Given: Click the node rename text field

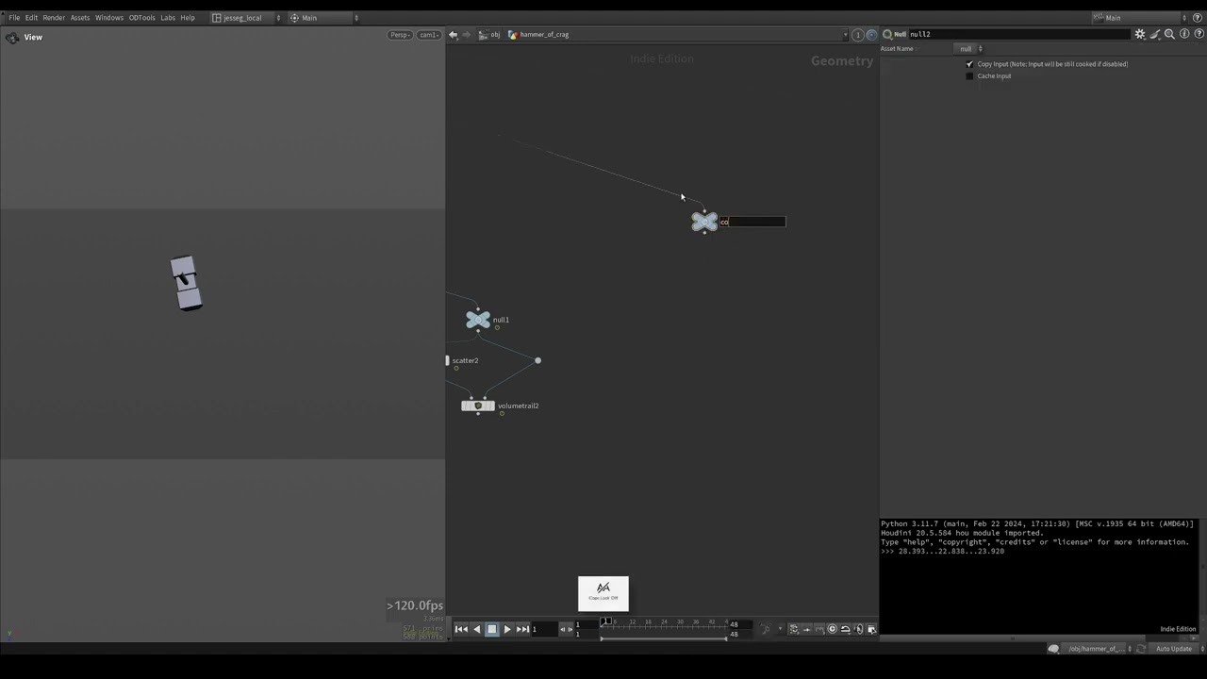Looking at the screenshot, I should [752, 222].
